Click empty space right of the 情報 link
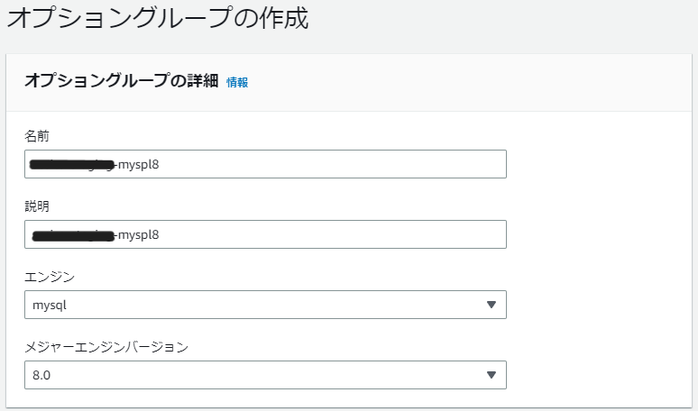 (451, 82)
